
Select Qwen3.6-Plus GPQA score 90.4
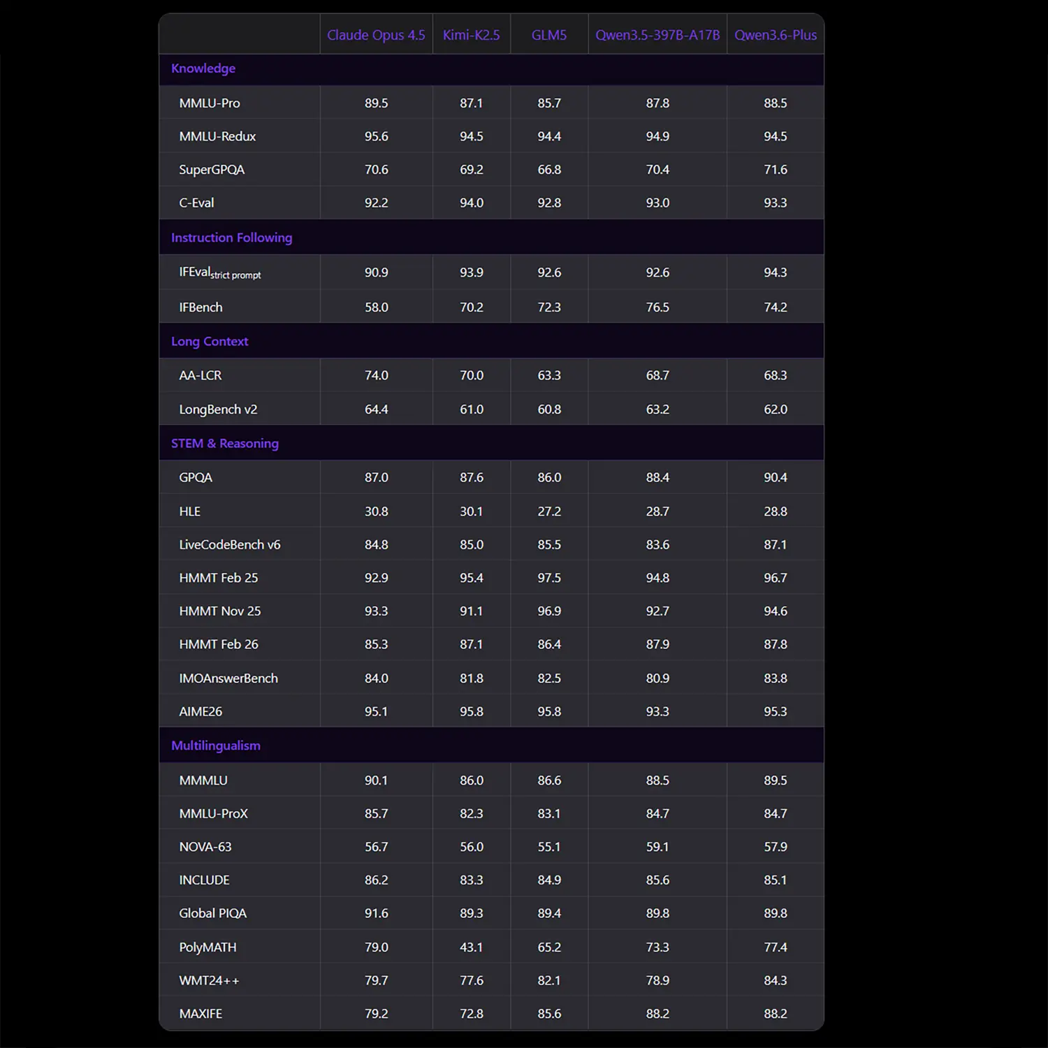[x=775, y=478]
